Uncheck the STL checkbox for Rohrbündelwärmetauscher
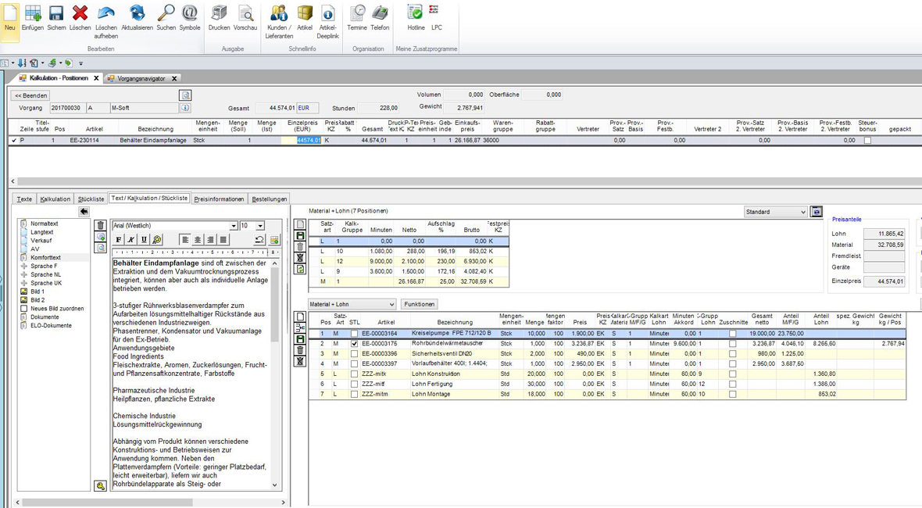This screenshot has width=922, height=508. (354, 344)
